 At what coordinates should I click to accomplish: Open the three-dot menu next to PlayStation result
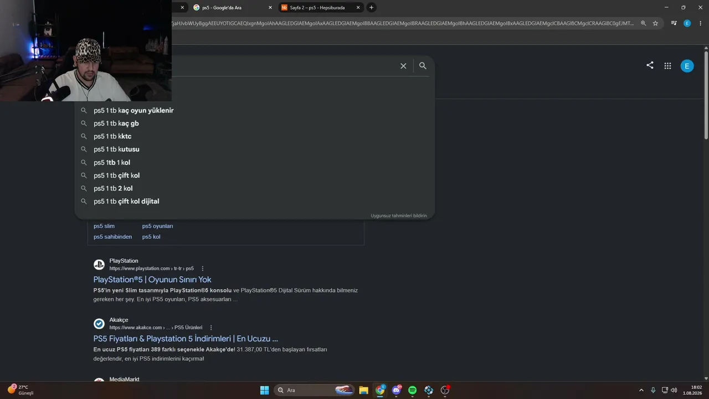pyautogui.click(x=203, y=269)
